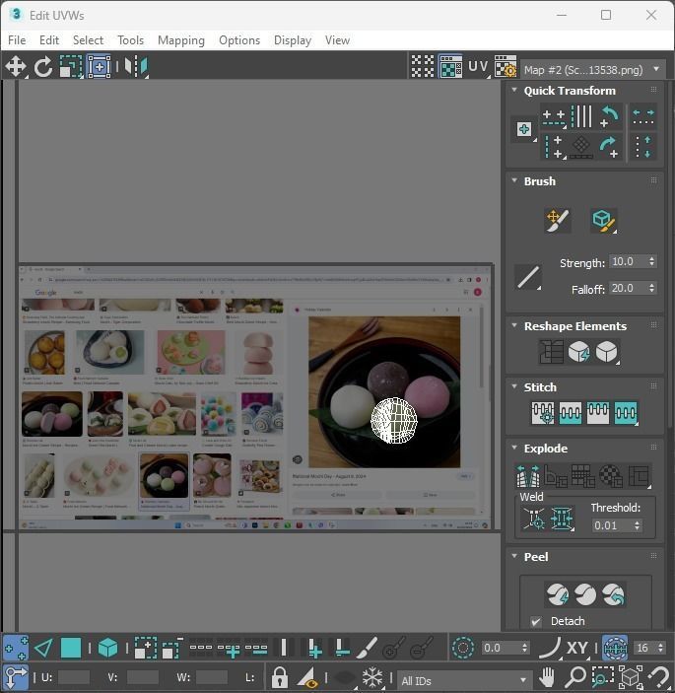675x693 pixels.
Task: Click the Brush Falloff value field
Action: [628, 288]
